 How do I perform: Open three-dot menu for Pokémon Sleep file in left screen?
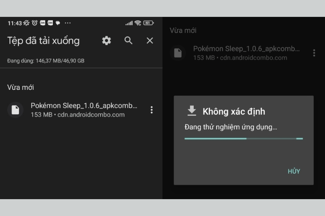152,110
